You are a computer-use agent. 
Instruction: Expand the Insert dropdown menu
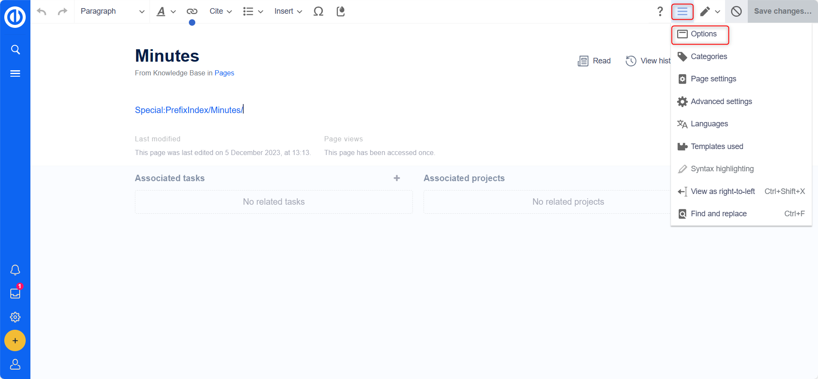click(288, 12)
